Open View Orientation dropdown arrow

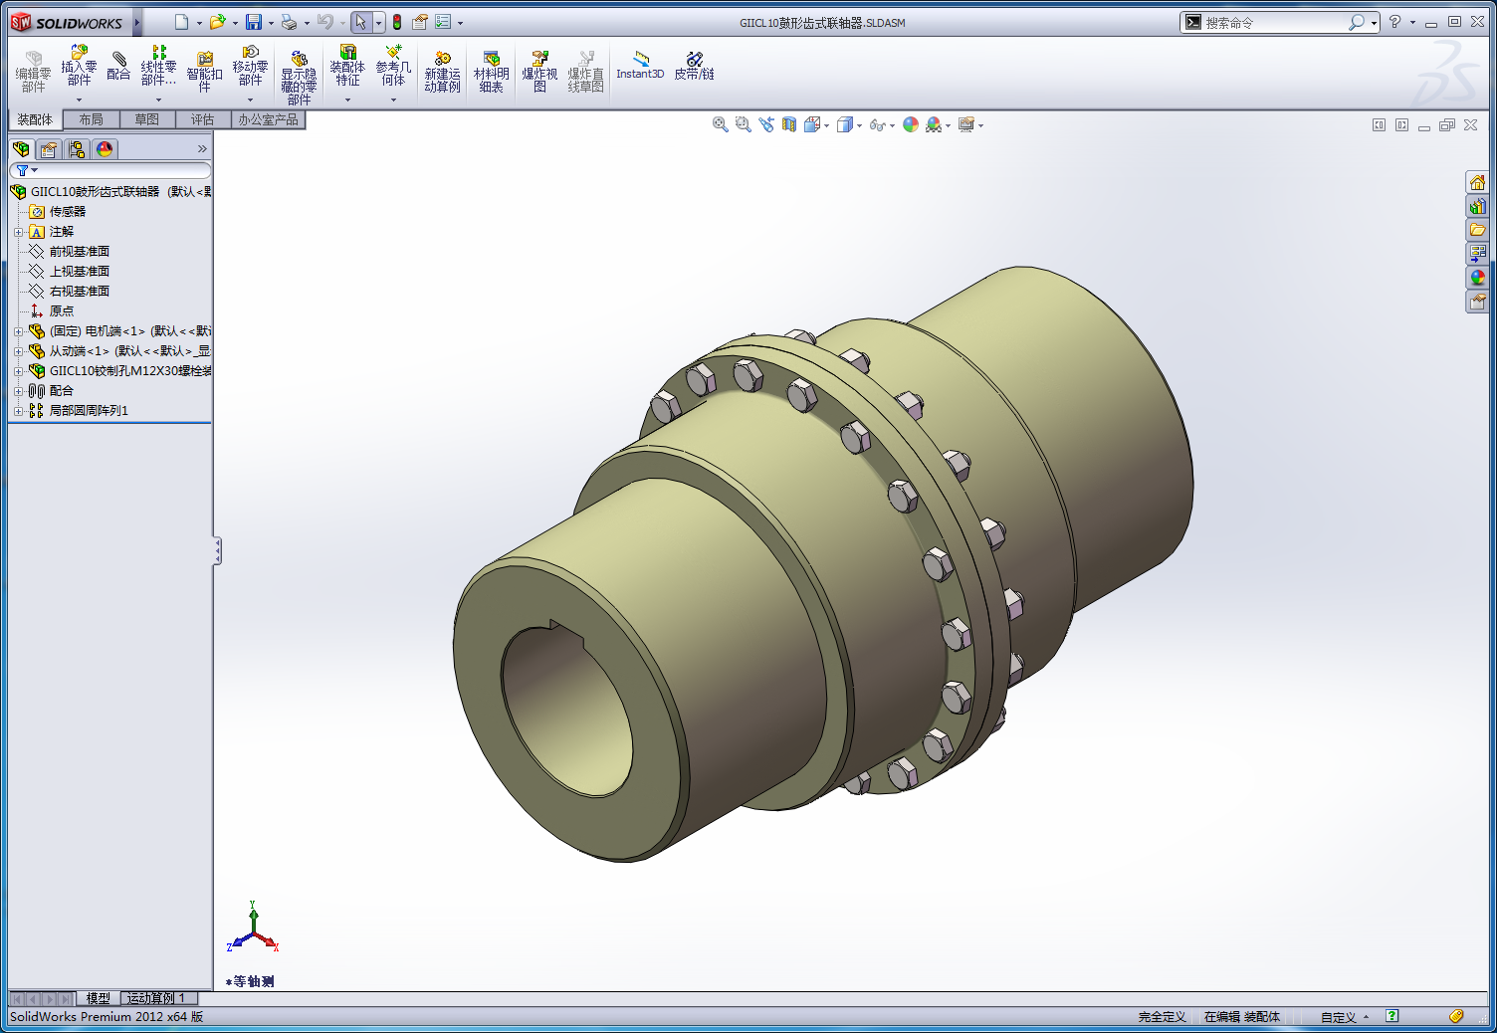(x=826, y=125)
